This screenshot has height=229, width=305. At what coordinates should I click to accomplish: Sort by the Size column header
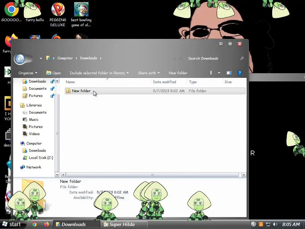tap(228, 82)
